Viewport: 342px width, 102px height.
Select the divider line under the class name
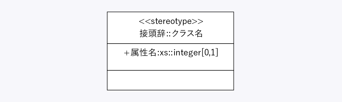[x=170, y=44]
